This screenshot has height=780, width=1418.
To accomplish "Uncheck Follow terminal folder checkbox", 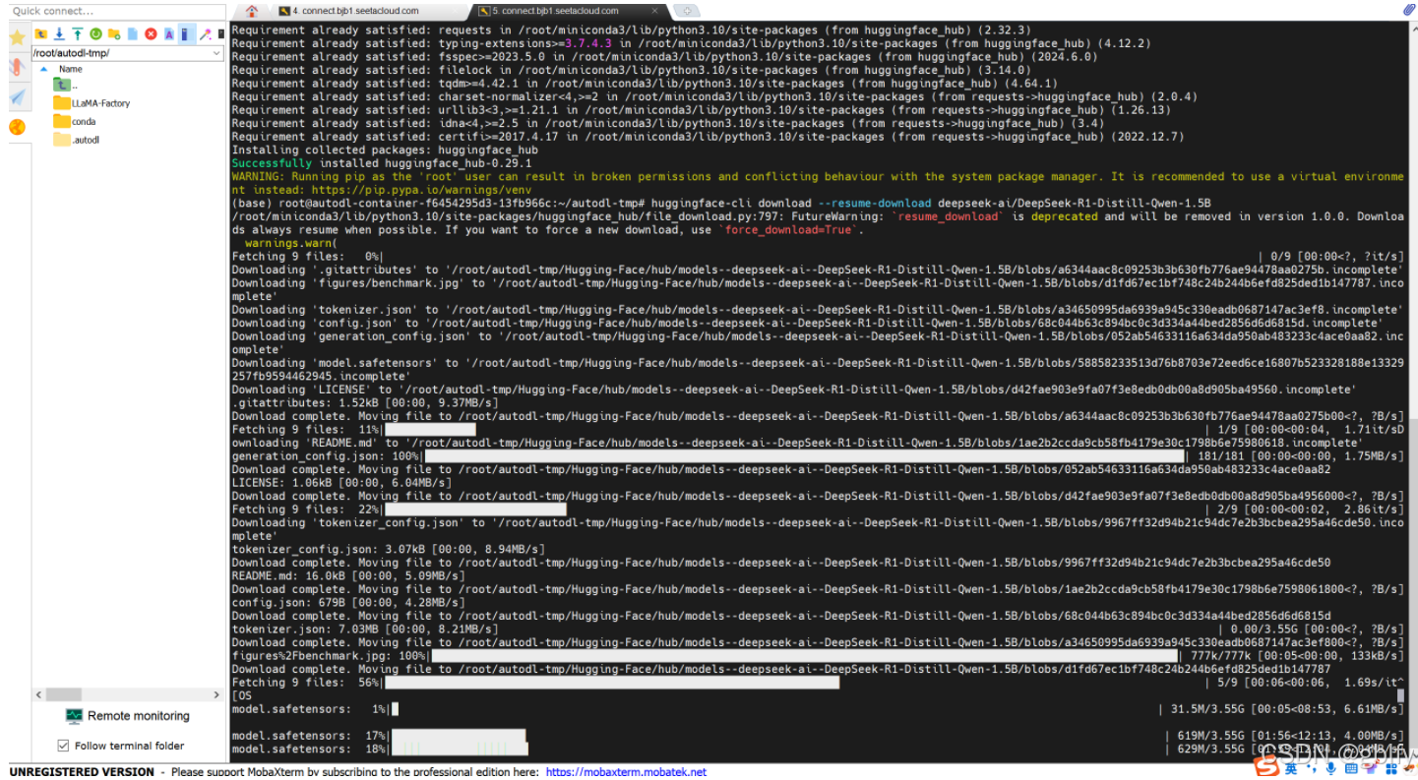I will click(63, 746).
